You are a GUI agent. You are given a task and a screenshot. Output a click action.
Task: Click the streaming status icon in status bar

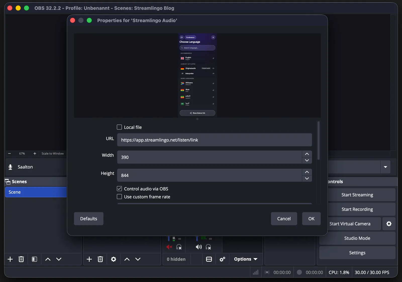(267, 272)
